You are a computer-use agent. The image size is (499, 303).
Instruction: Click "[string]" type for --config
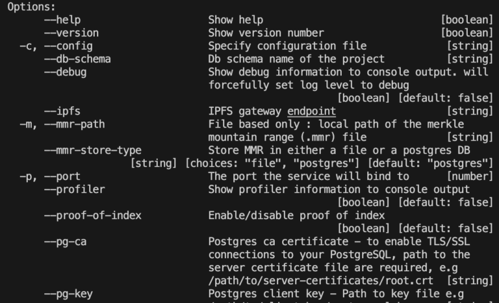click(470, 46)
